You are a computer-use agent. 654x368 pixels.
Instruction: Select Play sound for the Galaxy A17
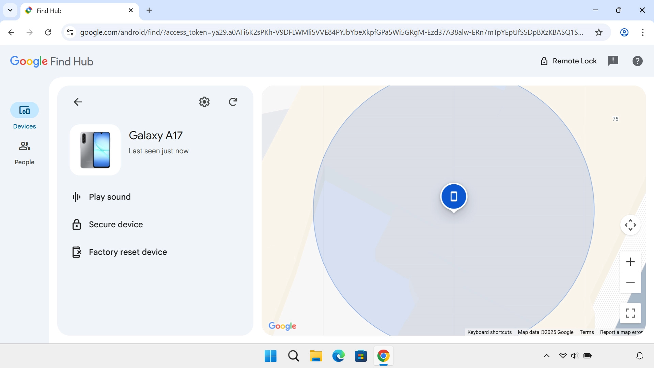109,197
